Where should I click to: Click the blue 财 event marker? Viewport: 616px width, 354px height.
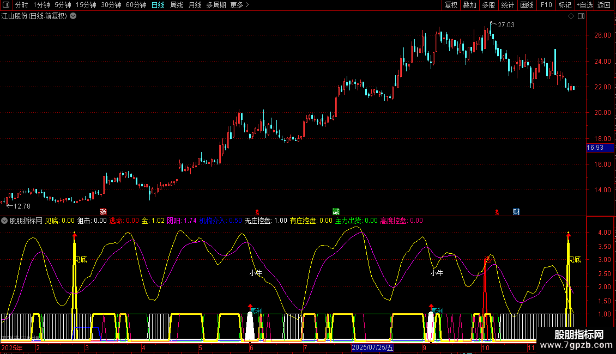(x=516, y=211)
